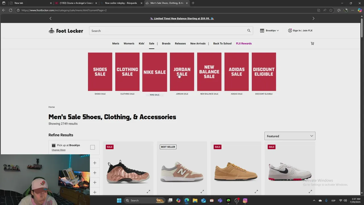Open Instagram from the taskbar
This screenshot has height=205, width=364.
click(x=245, y=200)
